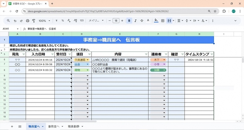Open the borders menu icon
The image size is (244, 130).
[x=163, y=21]
